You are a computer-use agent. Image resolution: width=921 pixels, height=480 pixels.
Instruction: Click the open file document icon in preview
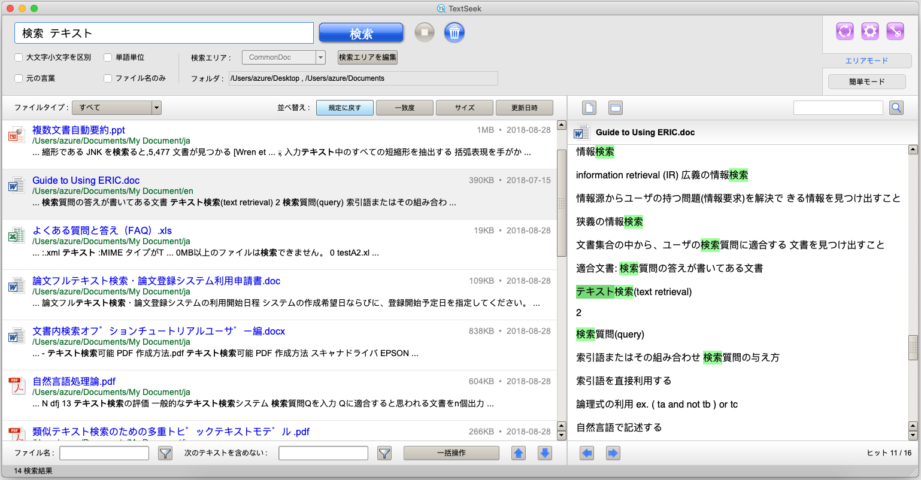click(x=589, y=108)
